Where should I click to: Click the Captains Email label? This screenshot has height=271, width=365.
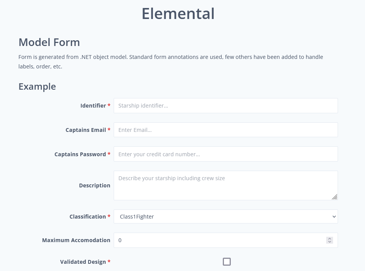click(x=86, y=130)
